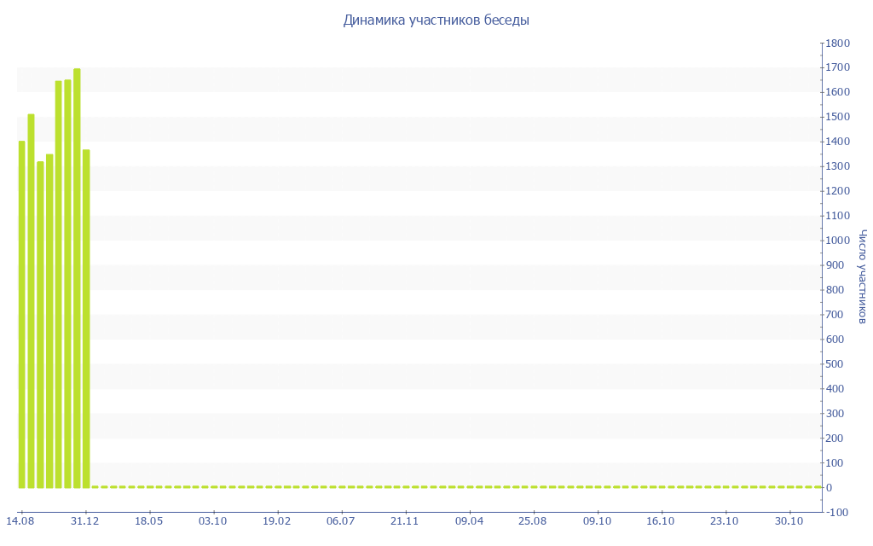This screenshot has height=546, width=873.
Task: Pick the 21.11 date tick label
Action: pyautogui.click(x=405, y=521)
